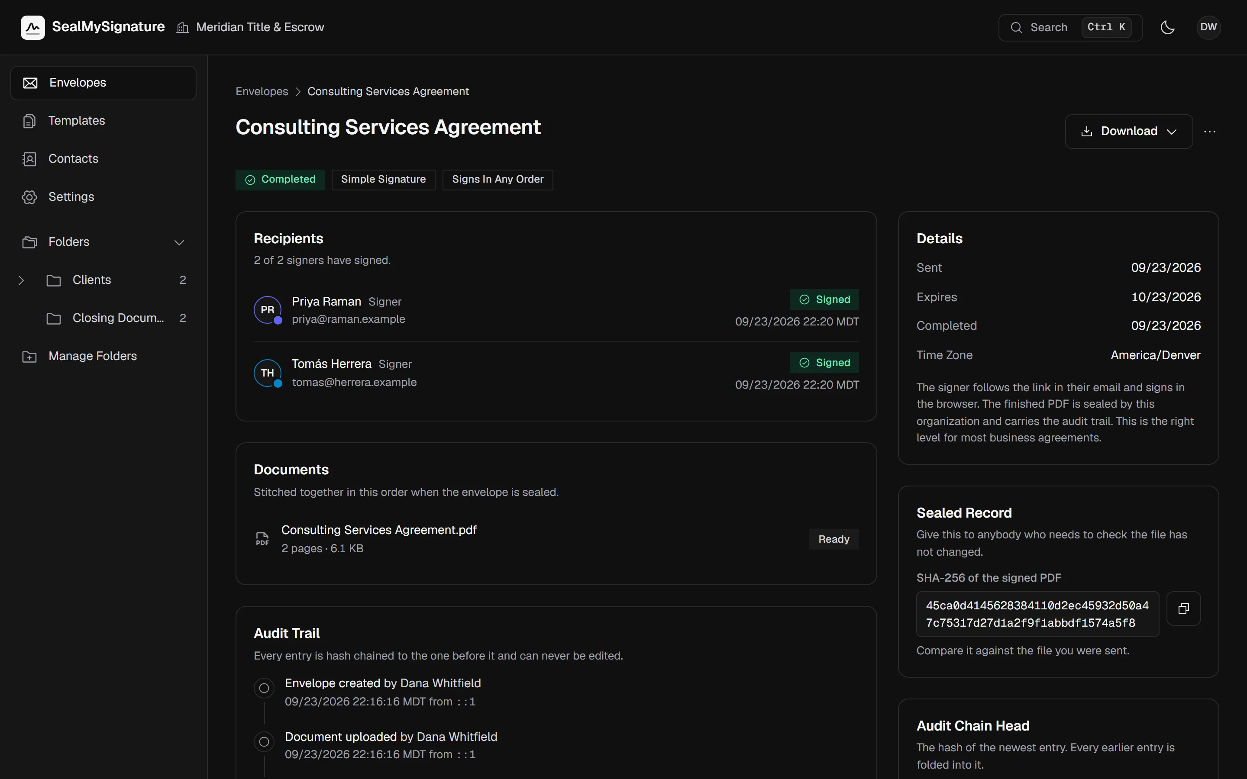The image size is (1247, 779).
Task: Click Priya Raman's Signed badge
Action: coord(824,300)
